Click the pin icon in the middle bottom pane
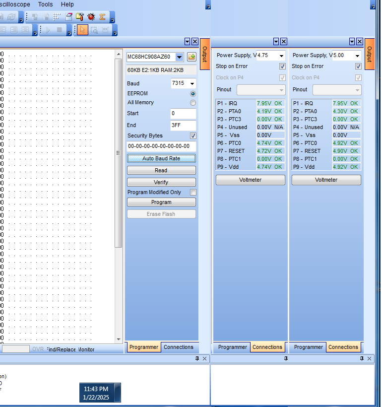Viewport: 382px width, 407px height. click(x=286, y=358)
